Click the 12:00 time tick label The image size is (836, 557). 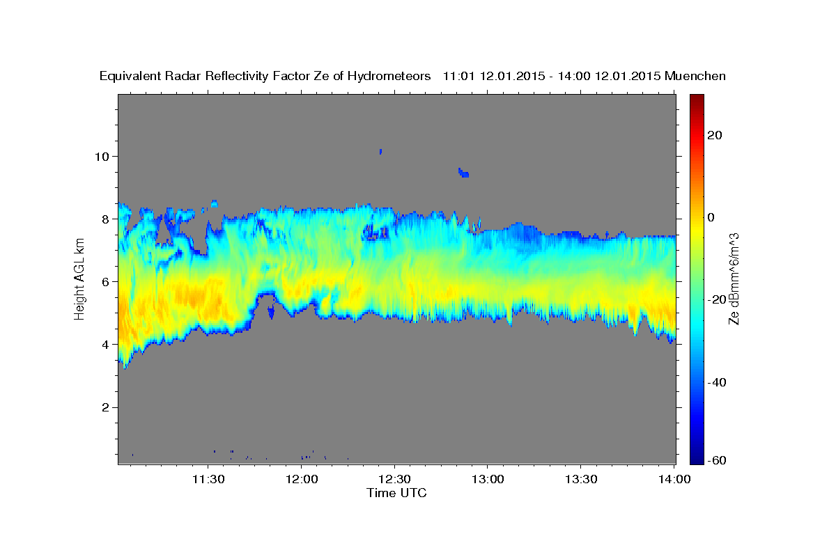[x=302, y=479]
